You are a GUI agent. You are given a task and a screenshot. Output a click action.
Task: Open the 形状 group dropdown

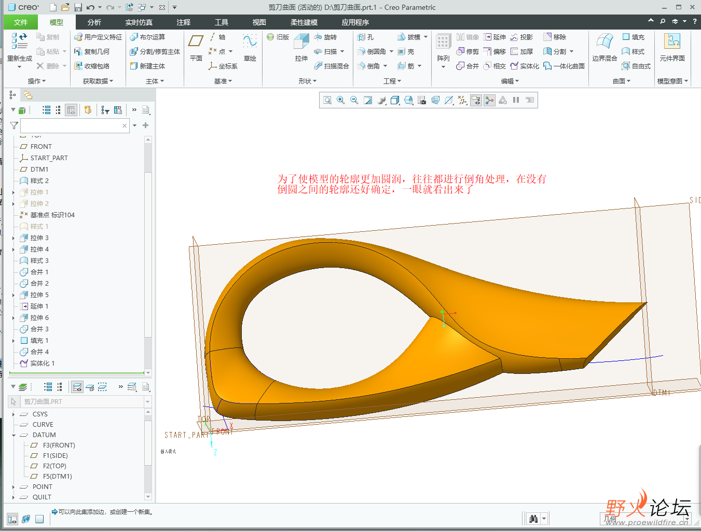tap(307, 81)
